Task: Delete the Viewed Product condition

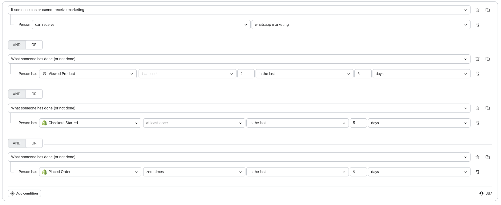Action: pyautogui.click(x=477, y=59)
